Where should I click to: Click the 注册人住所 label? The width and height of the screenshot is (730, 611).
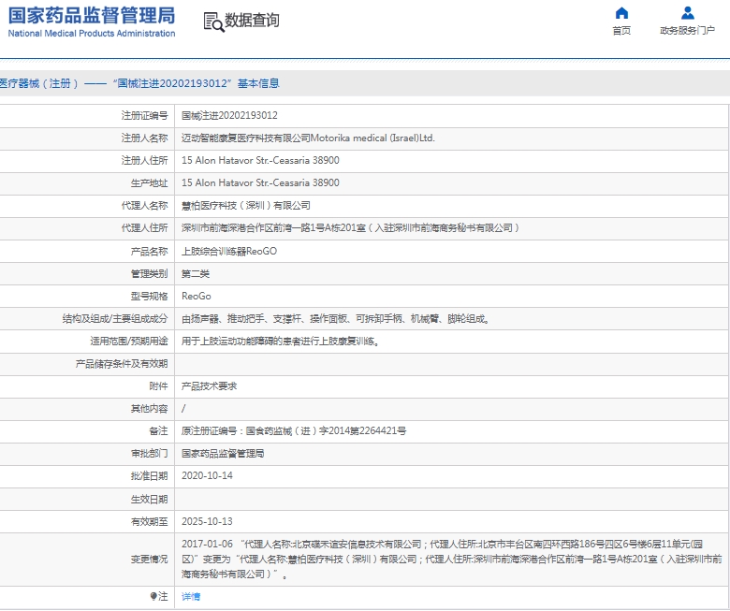point(144,161)
